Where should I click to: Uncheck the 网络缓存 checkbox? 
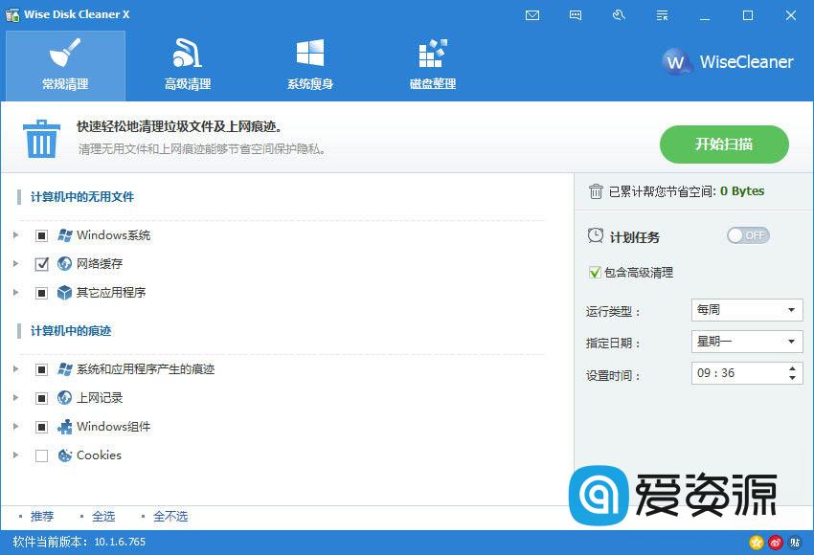[41, 264]
